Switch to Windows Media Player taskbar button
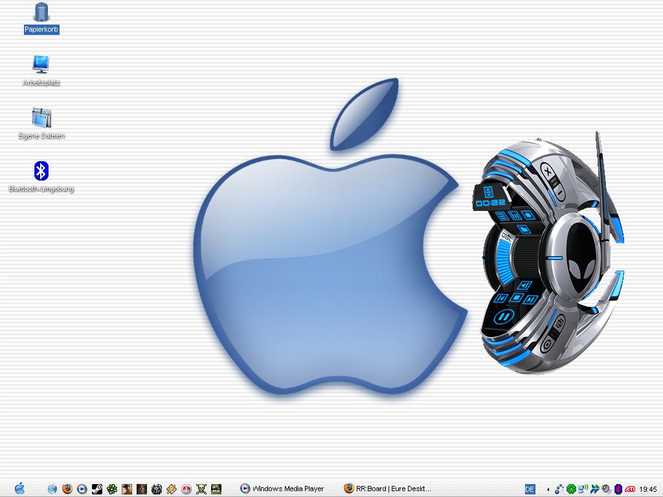 tap(282, 489)
